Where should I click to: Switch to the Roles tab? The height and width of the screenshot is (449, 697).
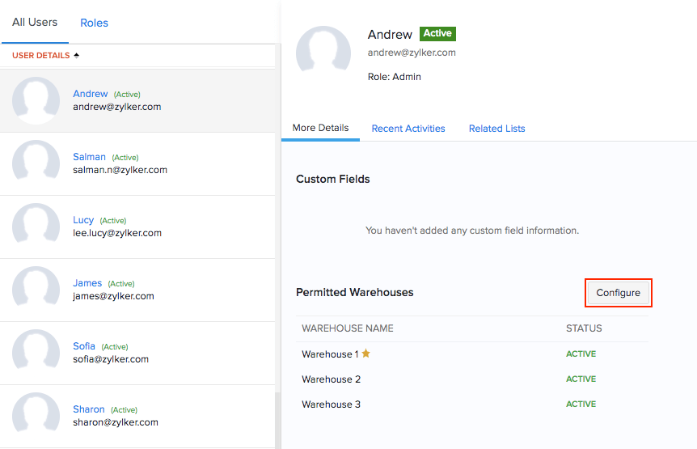(x=94, y=23)
